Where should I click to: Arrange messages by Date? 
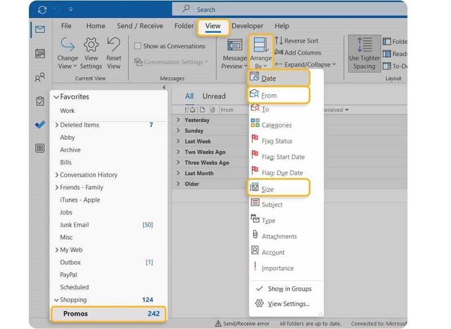point(278,78)
